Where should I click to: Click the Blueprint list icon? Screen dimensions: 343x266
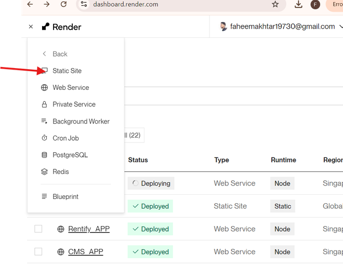(x=44, y=197)
